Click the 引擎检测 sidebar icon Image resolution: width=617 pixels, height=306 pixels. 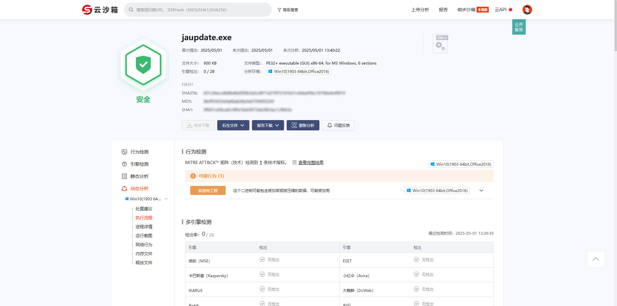(x=124, y=164)
